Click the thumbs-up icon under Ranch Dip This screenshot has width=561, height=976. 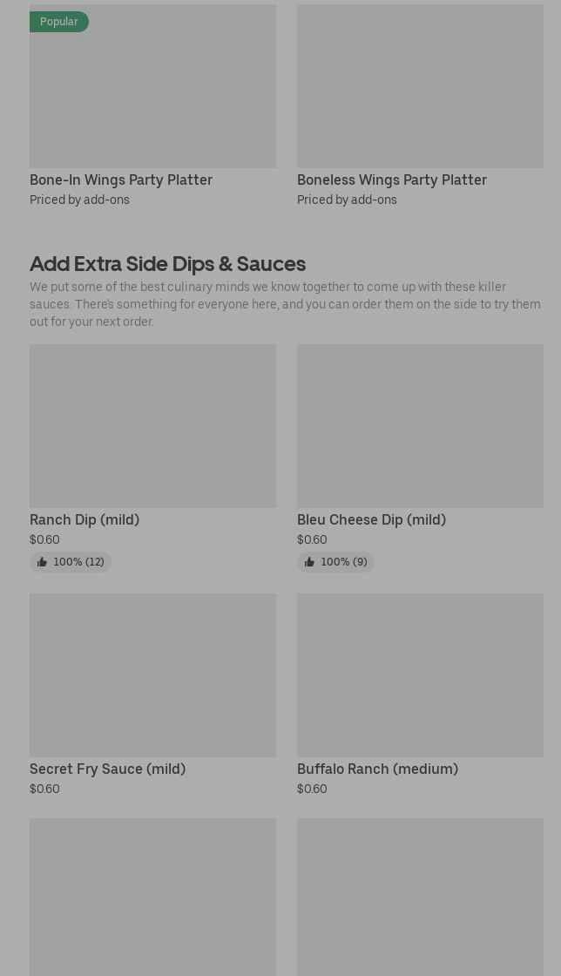pyautogui.click(x=42, y=562)
